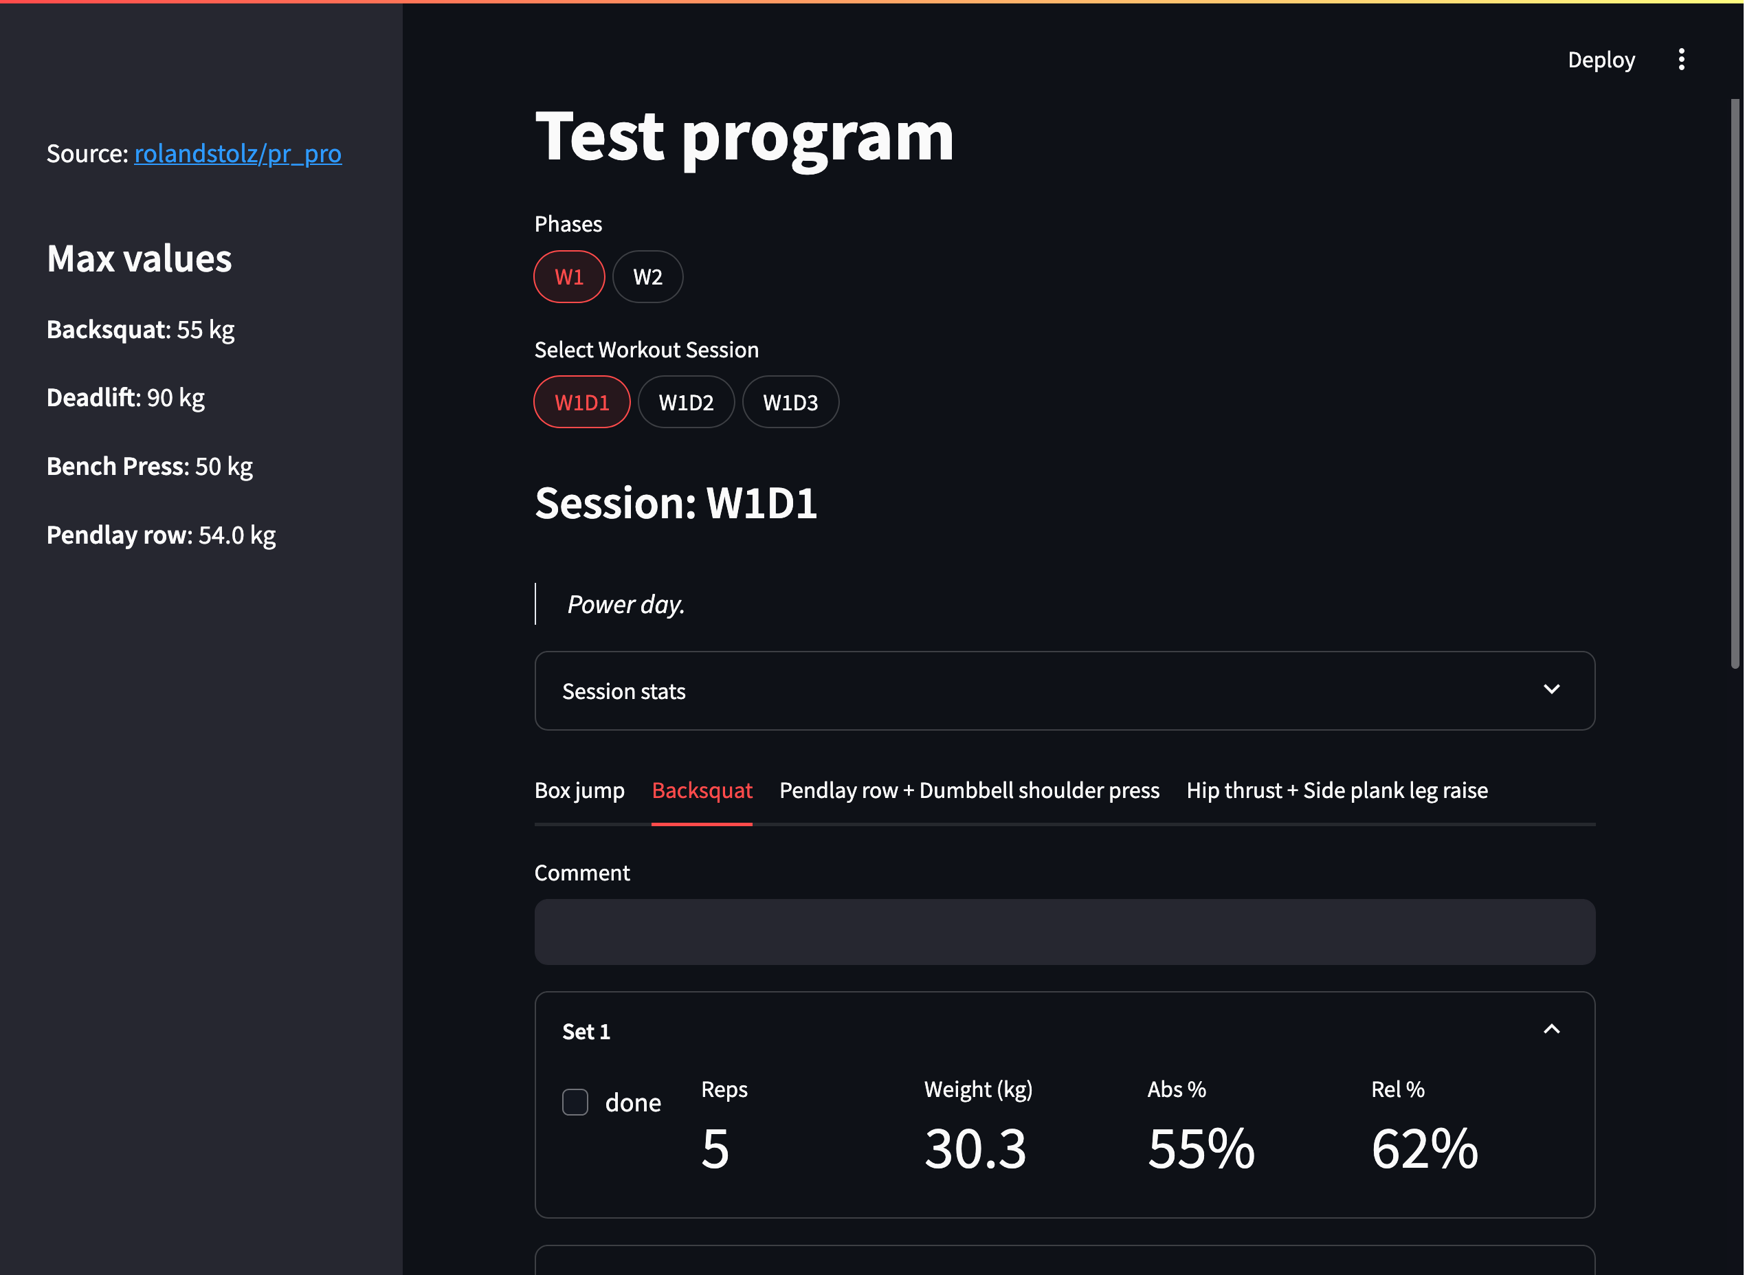Click the Abs % value 55%
Viewport: 1745px width, 1275px height.
tap(1201, 1149)
